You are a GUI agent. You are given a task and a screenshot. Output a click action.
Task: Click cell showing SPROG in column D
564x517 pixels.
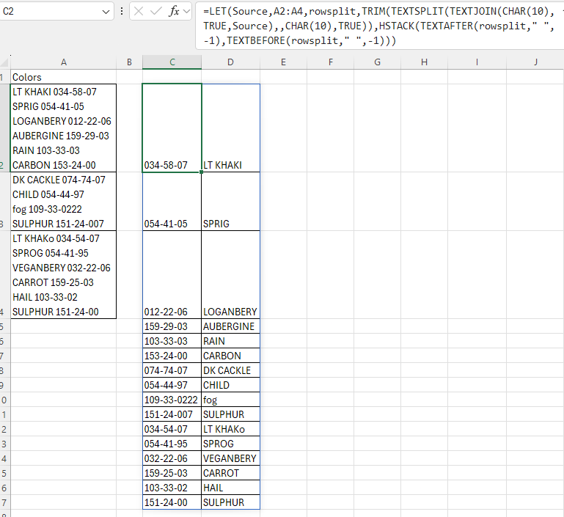click(230, 444)
